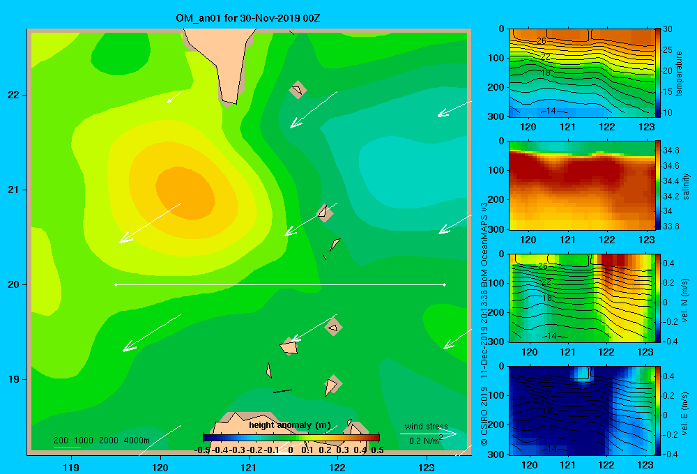Click the 'height anomaly (m)' label
This screenshot has height=474, width=697.
[x=290, y=425]
